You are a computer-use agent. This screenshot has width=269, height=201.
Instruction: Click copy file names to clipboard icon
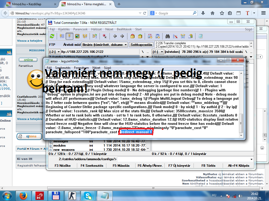tap(190, 36)
